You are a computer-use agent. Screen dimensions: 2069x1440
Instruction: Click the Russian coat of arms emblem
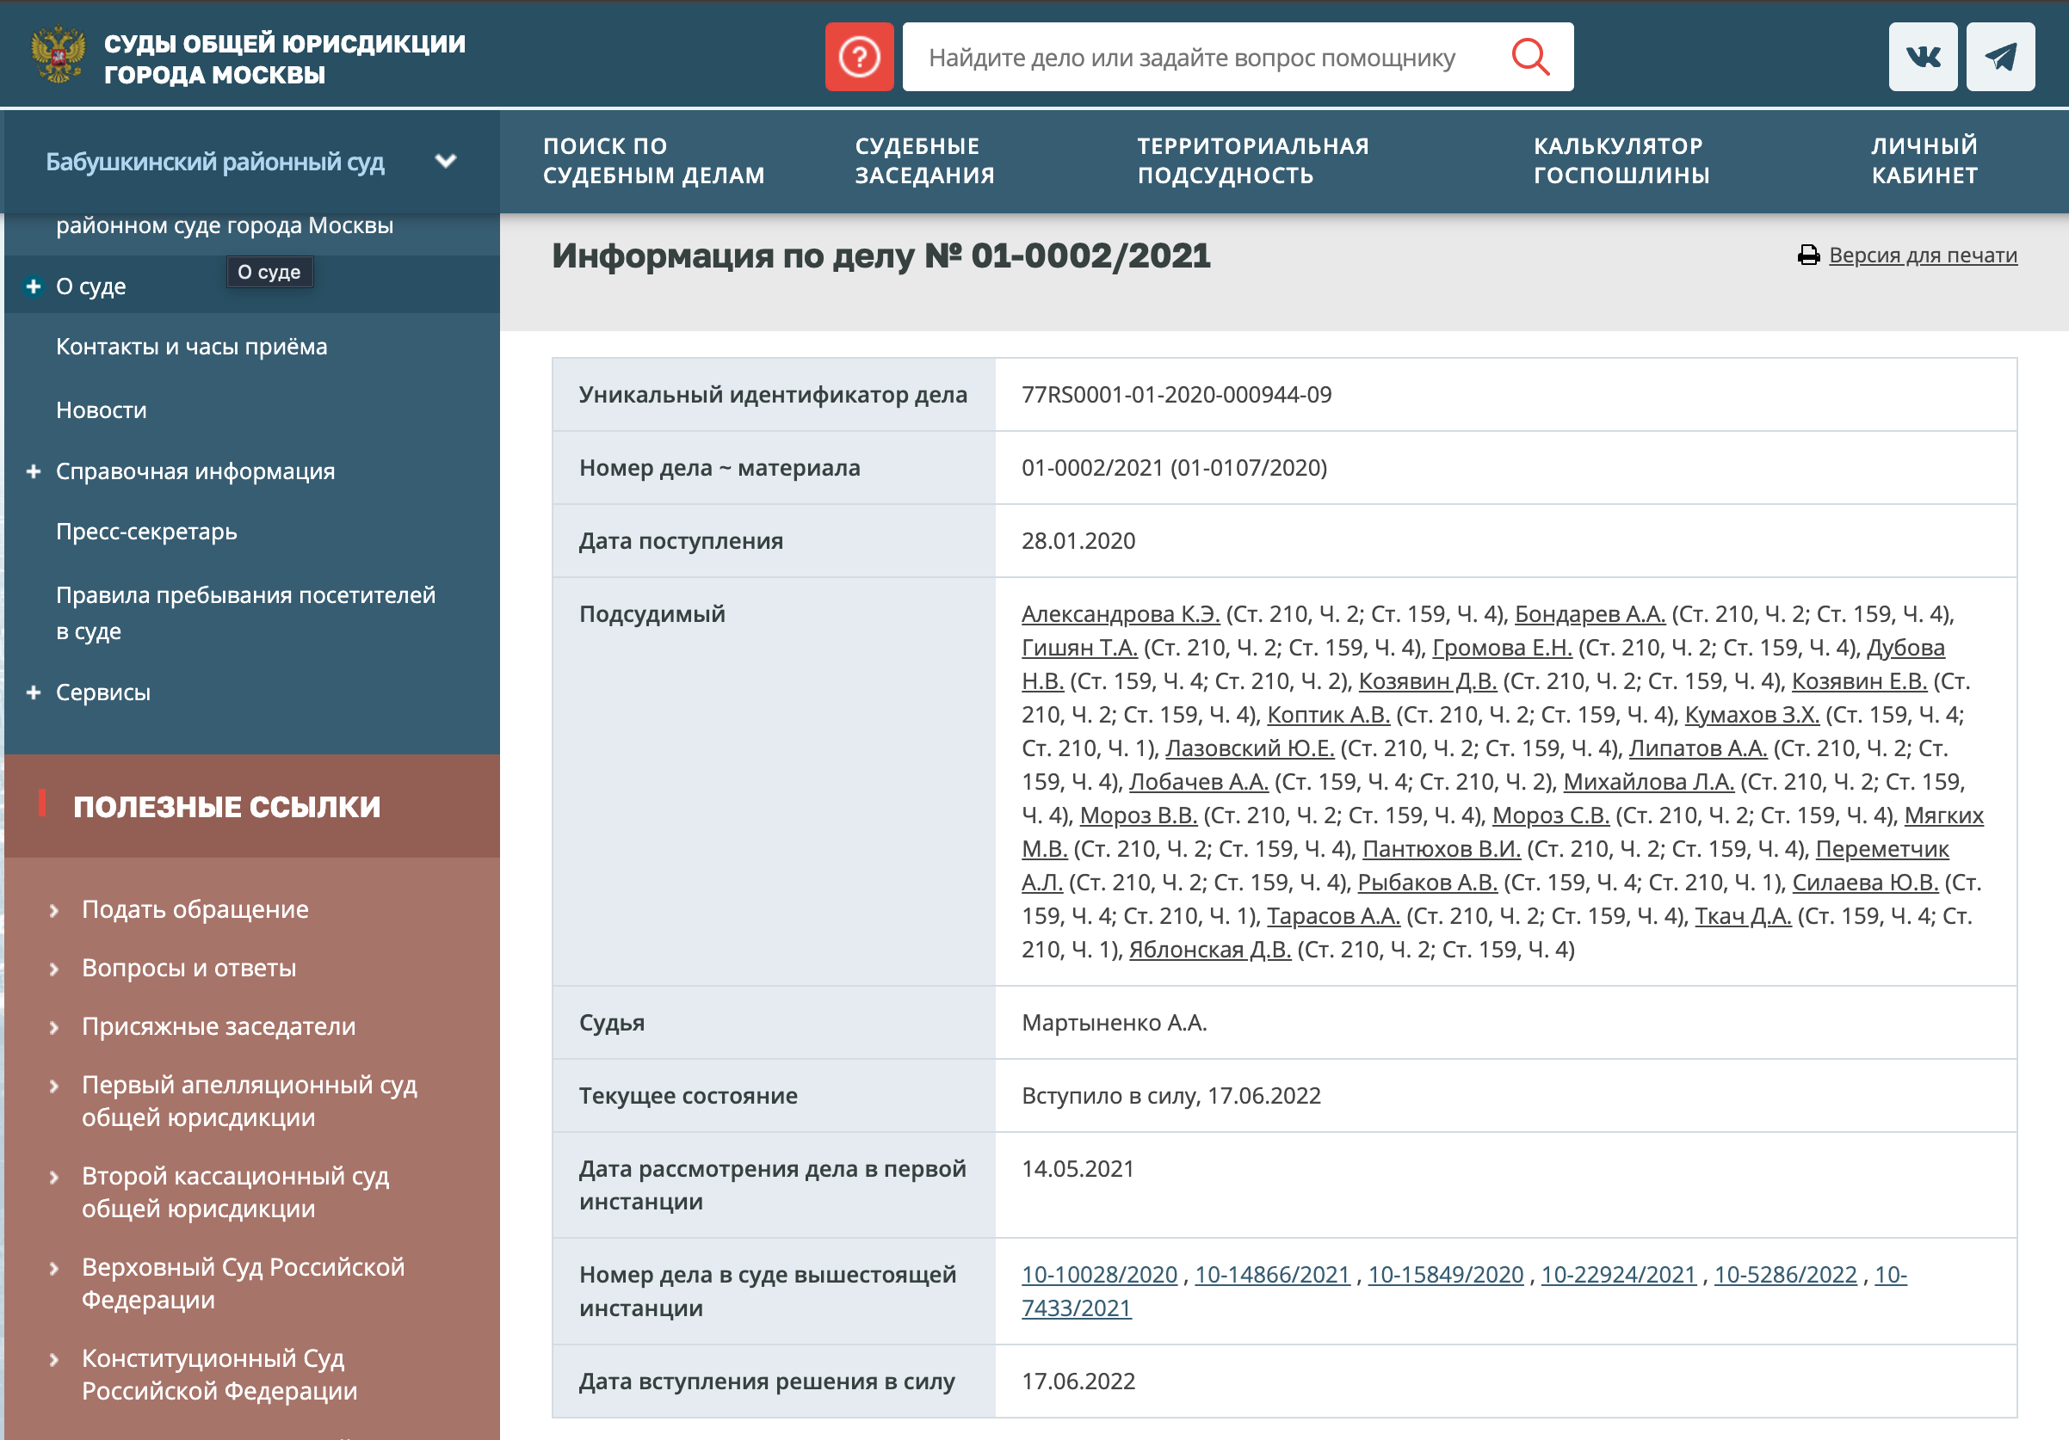coord(57,55)
